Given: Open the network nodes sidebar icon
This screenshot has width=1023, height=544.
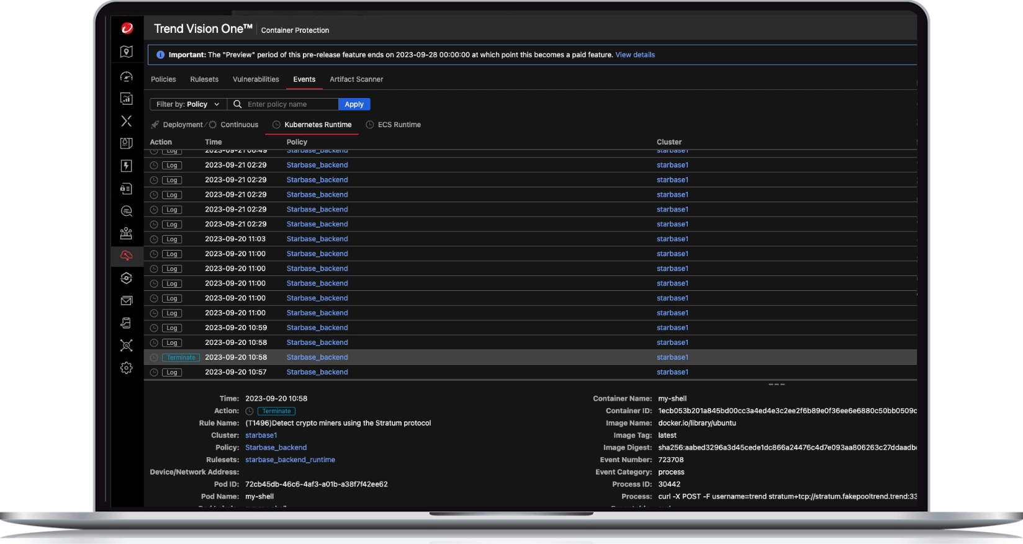Looking at the screenshot, I should coord(127,346).
